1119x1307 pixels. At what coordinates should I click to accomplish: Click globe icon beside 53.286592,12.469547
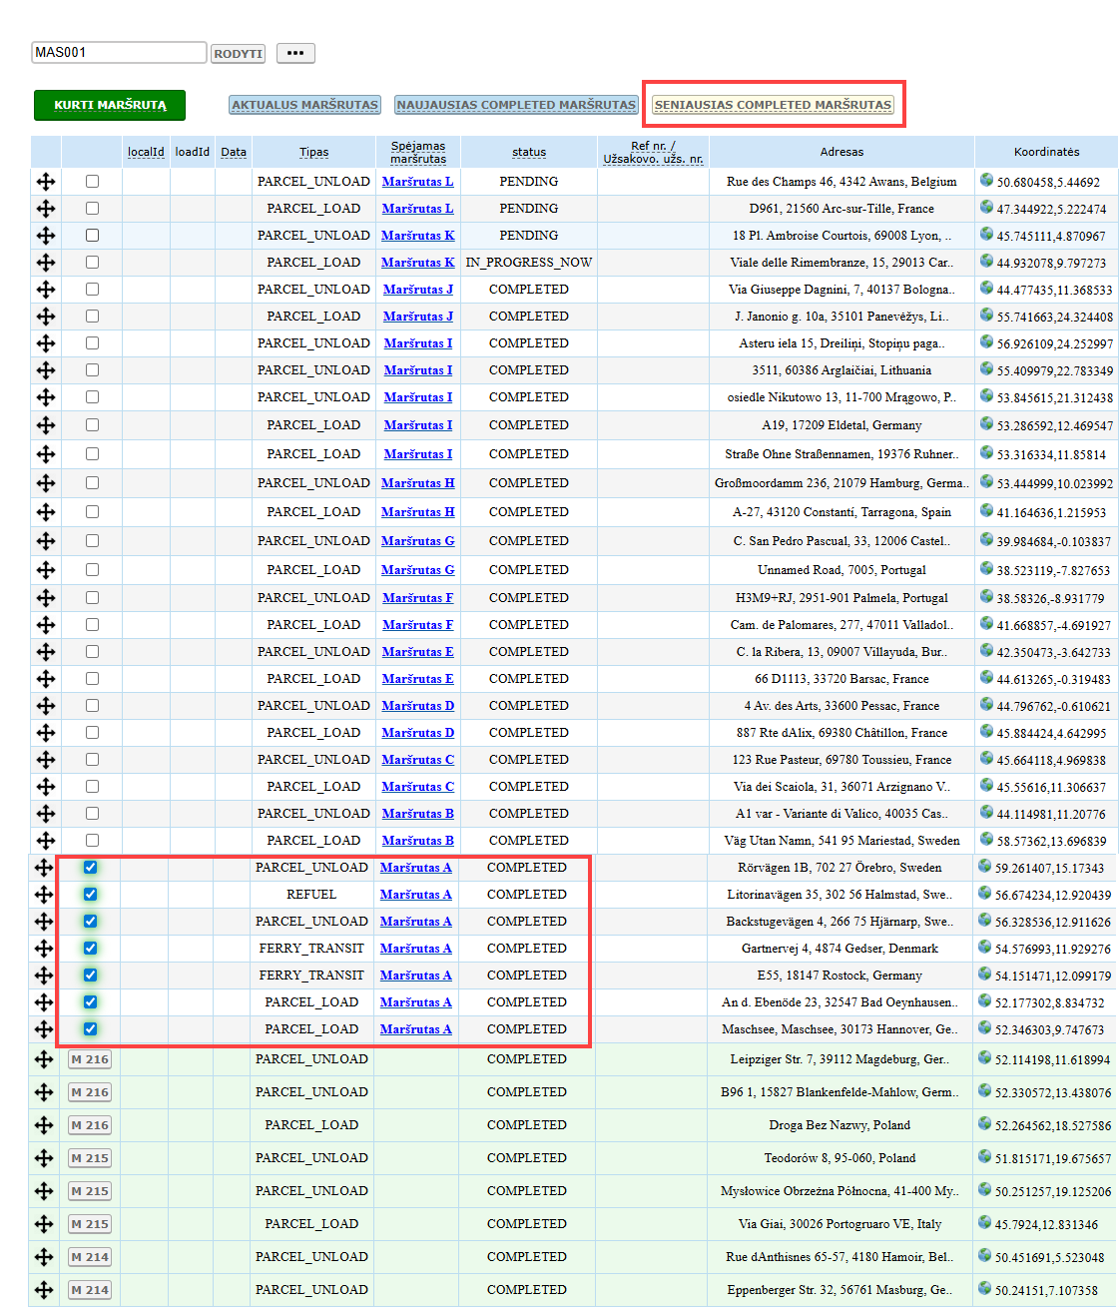tap(986, 424)
